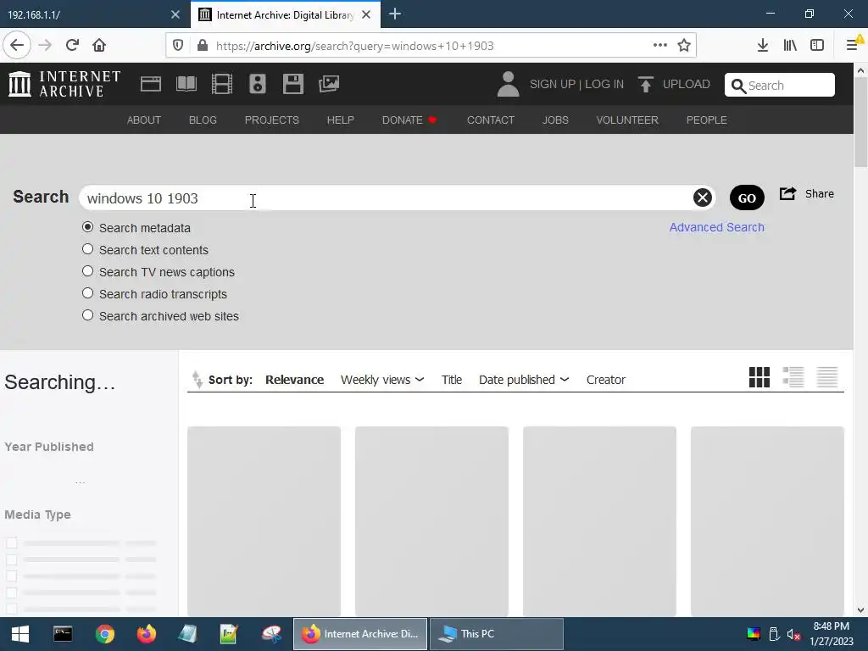The width and height of the screenshot is (868, 651).
Task: Open the HELP menu item
Action: click(341, 120)
